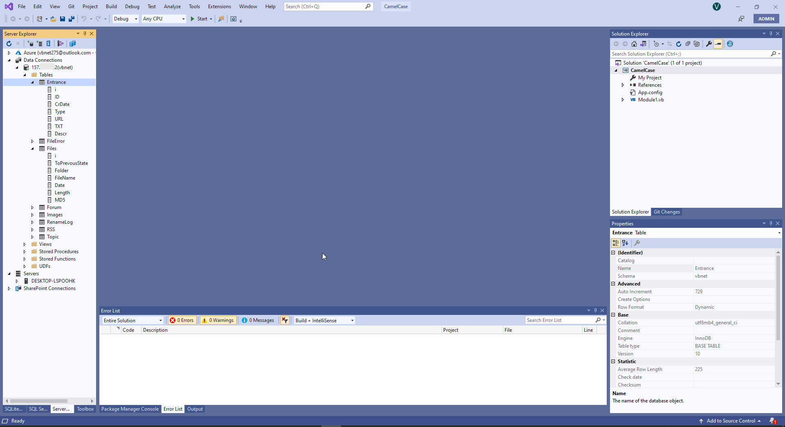The height and width of the screenshot is (427, 785).
Task: Sort error list by Description column
Action: click(291, 330)
